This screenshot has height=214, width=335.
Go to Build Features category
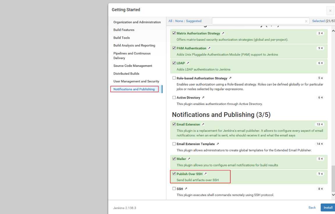124,30
